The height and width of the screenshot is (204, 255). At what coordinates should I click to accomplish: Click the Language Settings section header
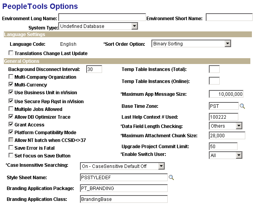[128, 34]
